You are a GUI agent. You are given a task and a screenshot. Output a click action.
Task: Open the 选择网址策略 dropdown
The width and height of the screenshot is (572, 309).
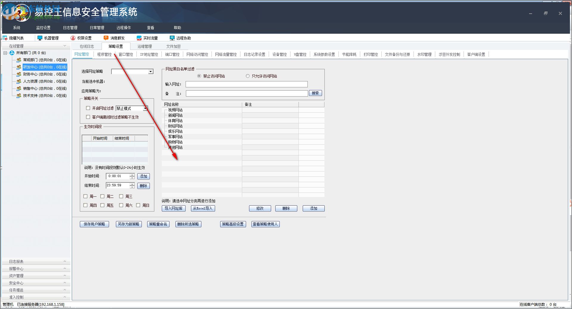coord(151,72)
